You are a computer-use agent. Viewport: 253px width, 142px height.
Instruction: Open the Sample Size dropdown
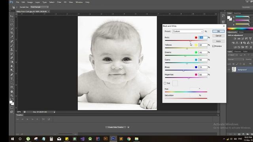pos(40,7)
